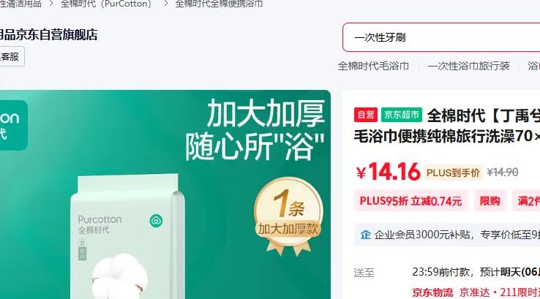This screenshot has height=299, width=540.
Task: Open the 全棉时代全棉便携浴巾 breadcrumb
Action: pos(219,4)
